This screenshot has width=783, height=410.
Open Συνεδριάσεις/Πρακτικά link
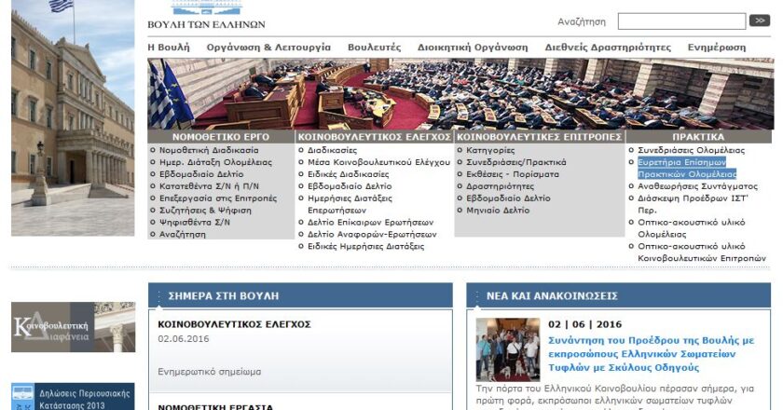click(516, 162)
